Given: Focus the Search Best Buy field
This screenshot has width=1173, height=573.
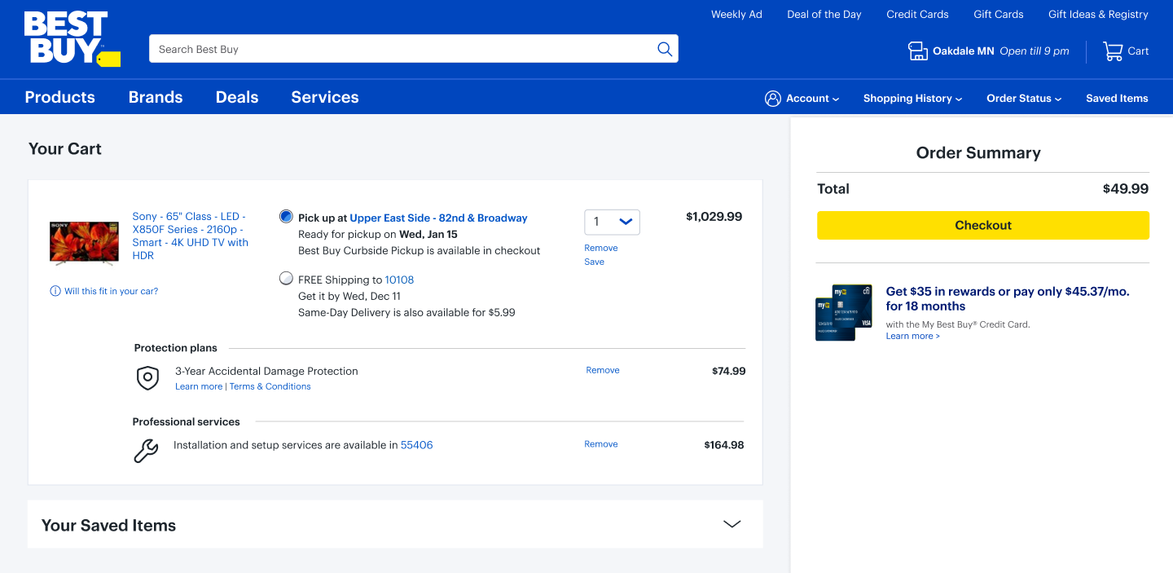Looking at the screenshot, I should (403, 49).
